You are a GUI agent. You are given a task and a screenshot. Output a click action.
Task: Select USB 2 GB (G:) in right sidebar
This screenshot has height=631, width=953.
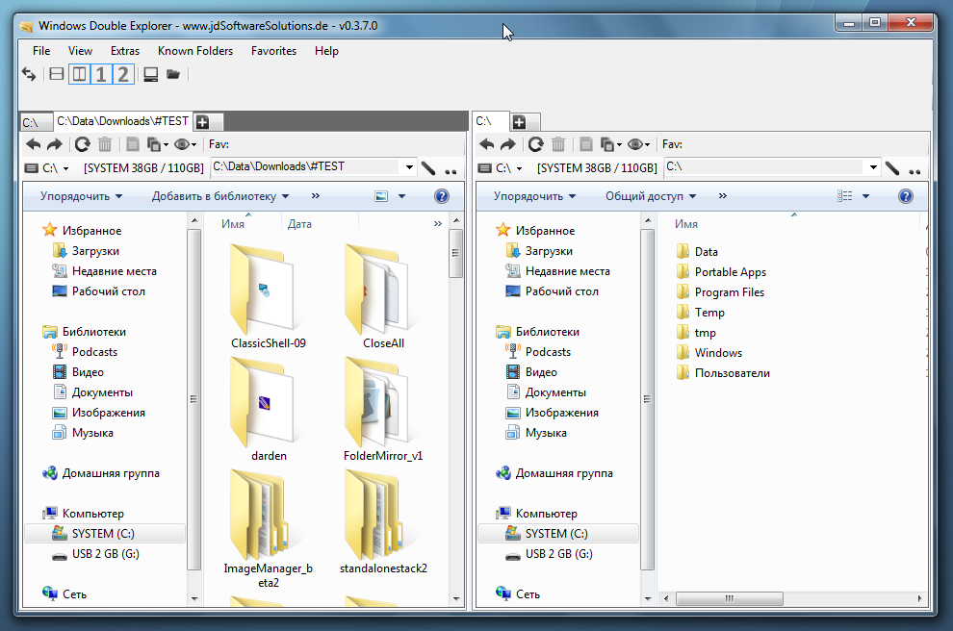550,554
